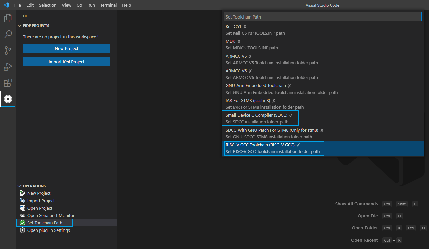Collapse the OPERATIONS section
The width and height of the screenshot is (429, 249).
(19, 186)
